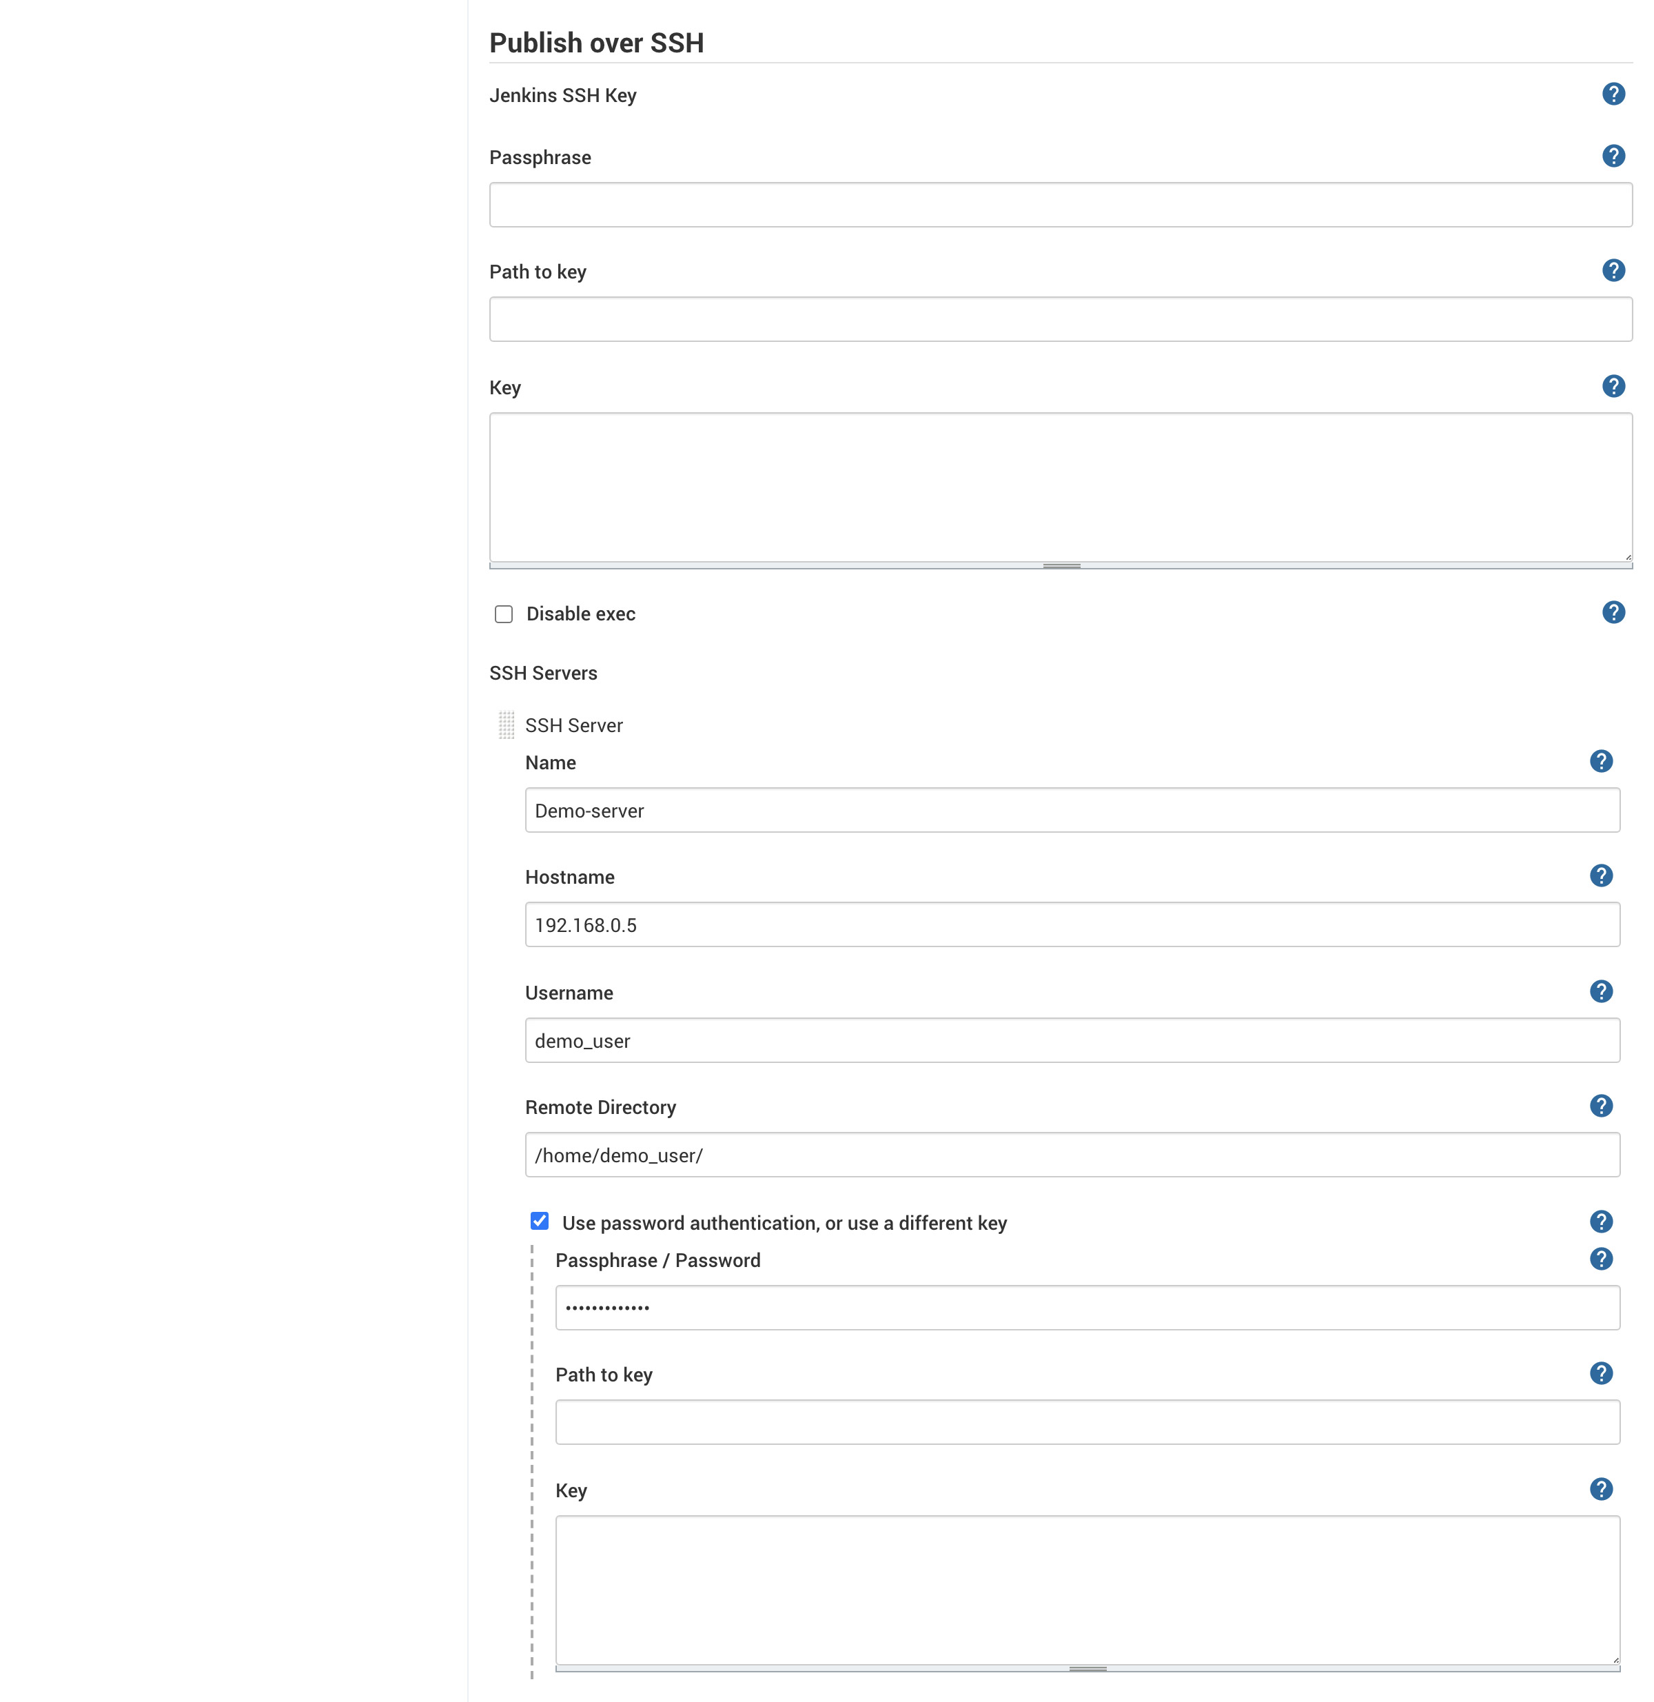Screen dimensions: 1654x1702
Task: Click help icon beside top Passphrase field
Action: [1613, 156]
